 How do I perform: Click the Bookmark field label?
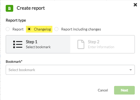[14, 62]
